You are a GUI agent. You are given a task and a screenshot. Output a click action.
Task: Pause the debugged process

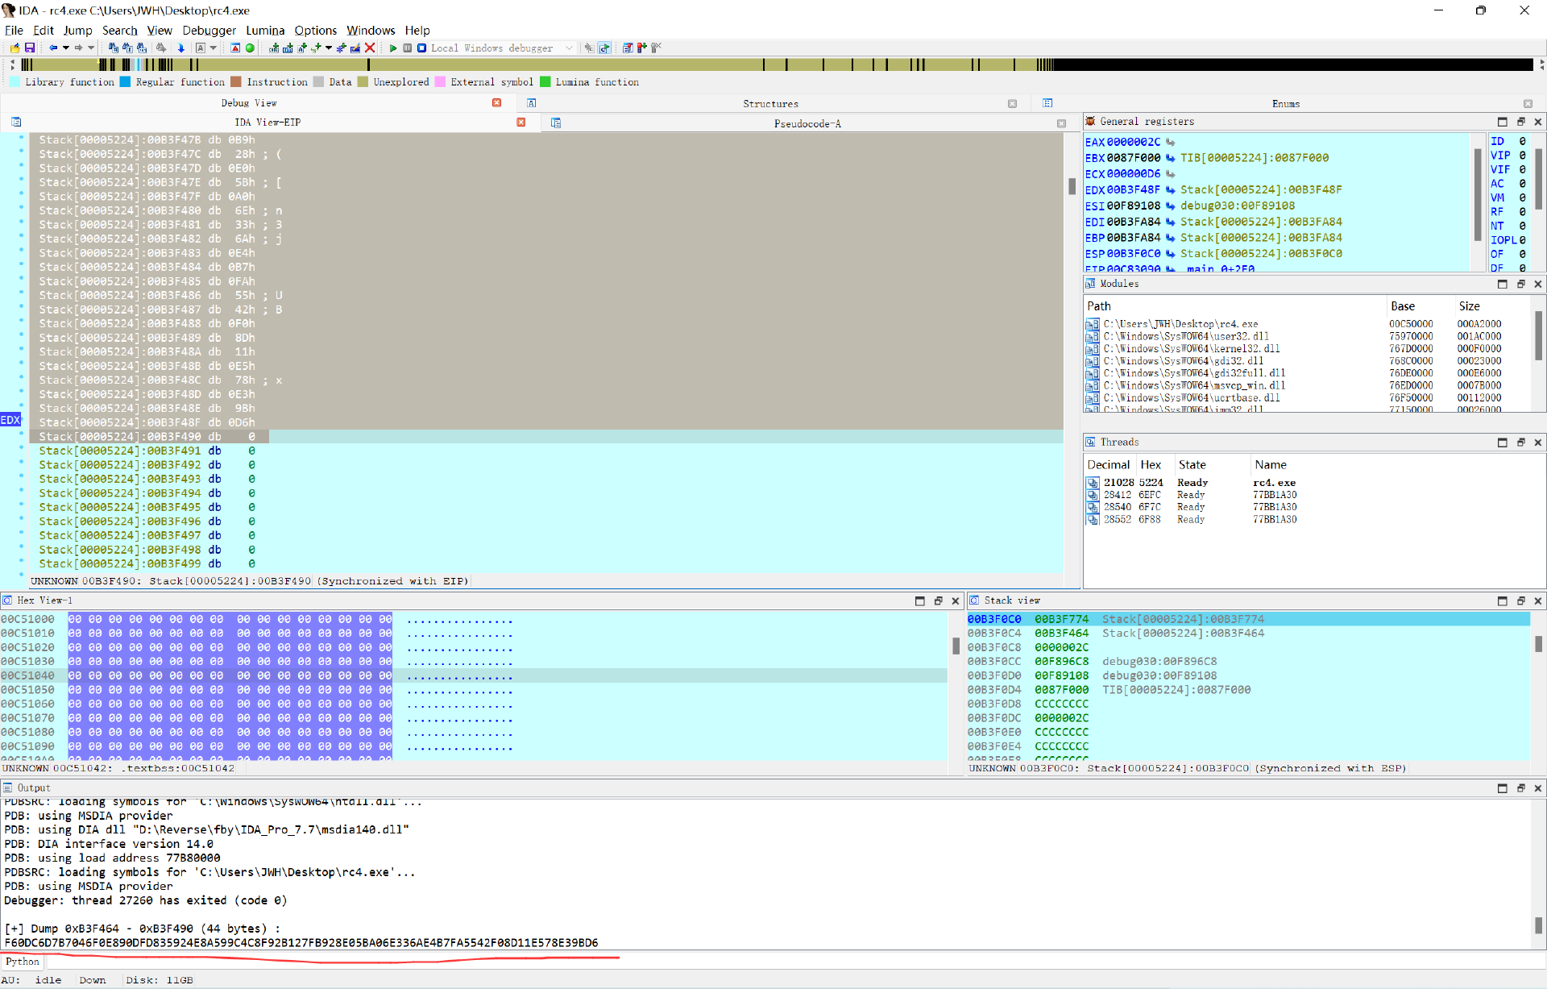(408, 48)
